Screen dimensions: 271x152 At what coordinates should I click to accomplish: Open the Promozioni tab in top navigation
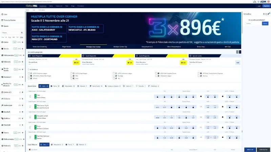[x=81, y=6]
